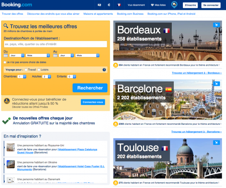Viewport: 226px width, 188px height.
Task: Open the check-out Jour dropdown
Action: [x=66, y=55]
